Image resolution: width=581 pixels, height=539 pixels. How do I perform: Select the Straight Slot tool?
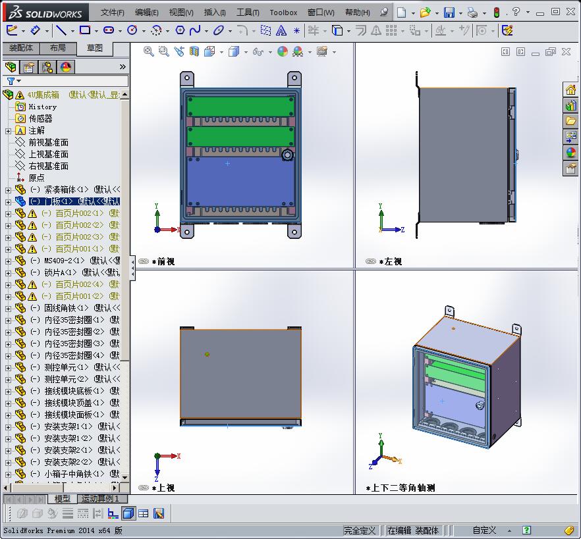[109, 30]
